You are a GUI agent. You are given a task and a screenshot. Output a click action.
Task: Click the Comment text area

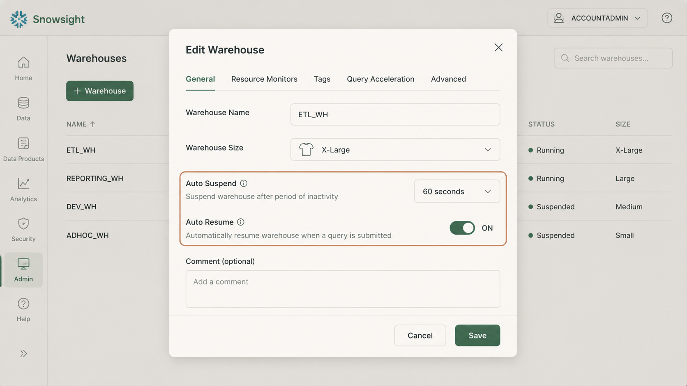coord(343,289)
